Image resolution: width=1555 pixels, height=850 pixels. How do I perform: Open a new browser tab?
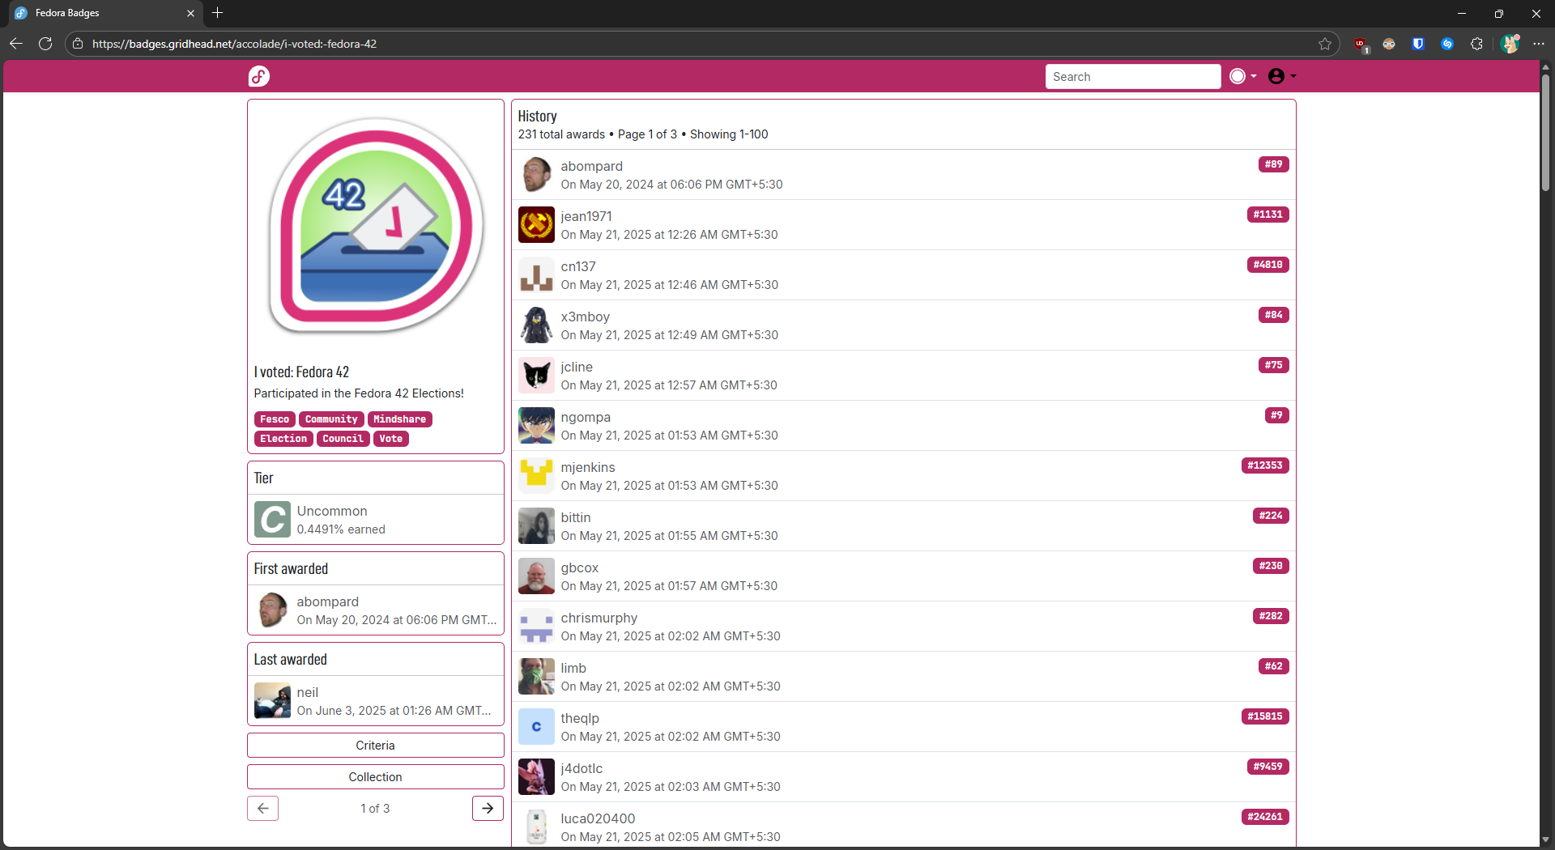point(217,13)
